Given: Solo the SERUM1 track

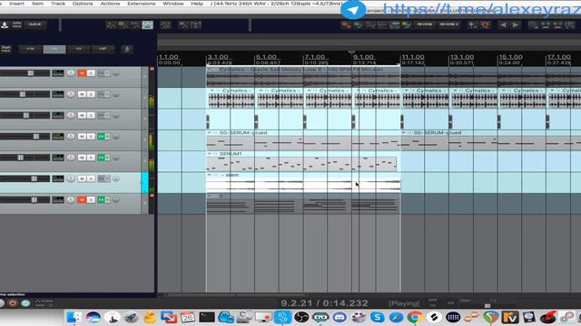Looking at the screenshot, I should tap(91, 158).
